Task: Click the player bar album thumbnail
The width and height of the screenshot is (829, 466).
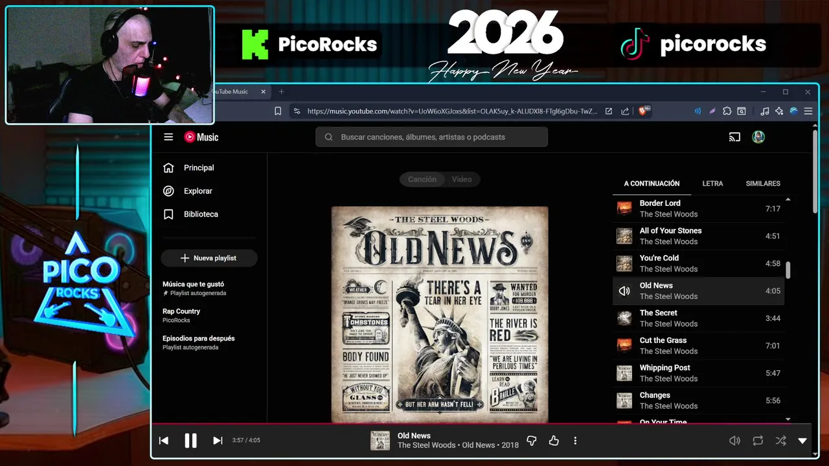Action: [x=380, y=441]
